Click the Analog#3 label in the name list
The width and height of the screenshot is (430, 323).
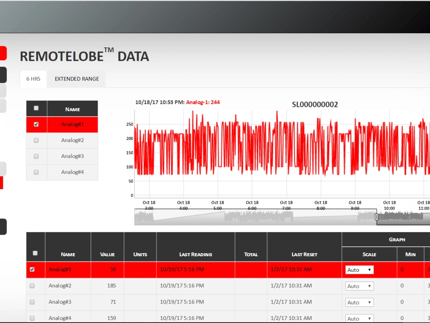(x=72, y=156)
